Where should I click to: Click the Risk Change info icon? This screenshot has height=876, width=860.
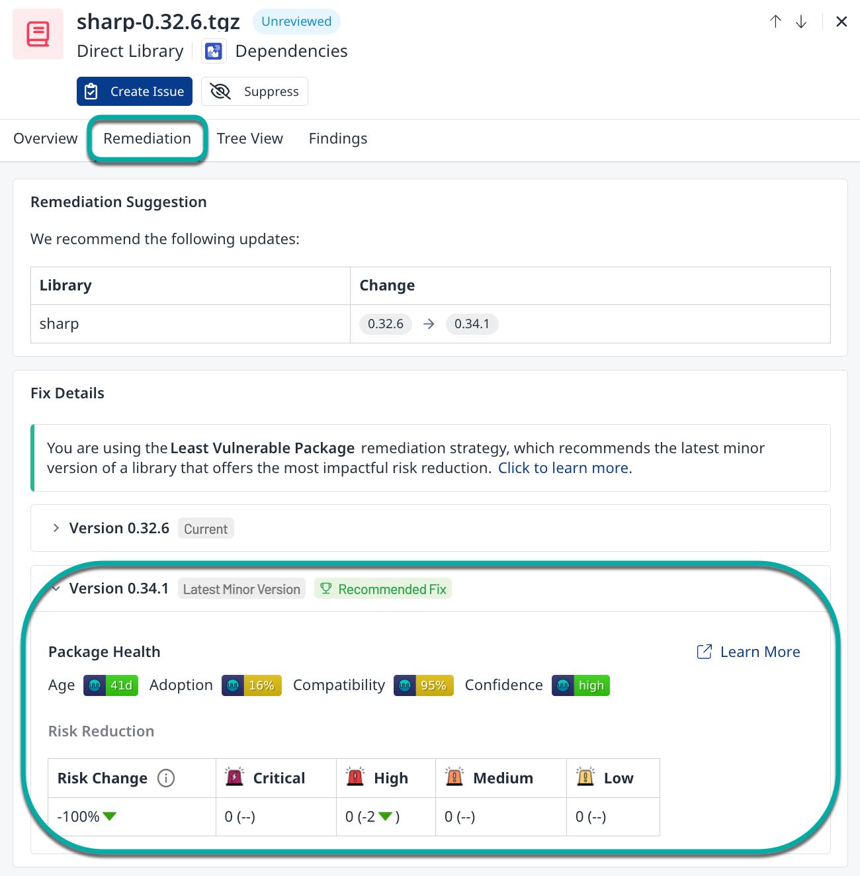point(166,778)
